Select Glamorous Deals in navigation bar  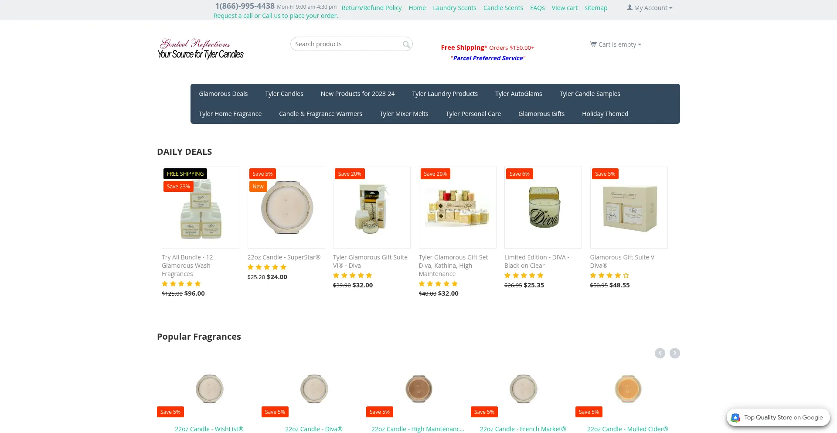(223, 94)
